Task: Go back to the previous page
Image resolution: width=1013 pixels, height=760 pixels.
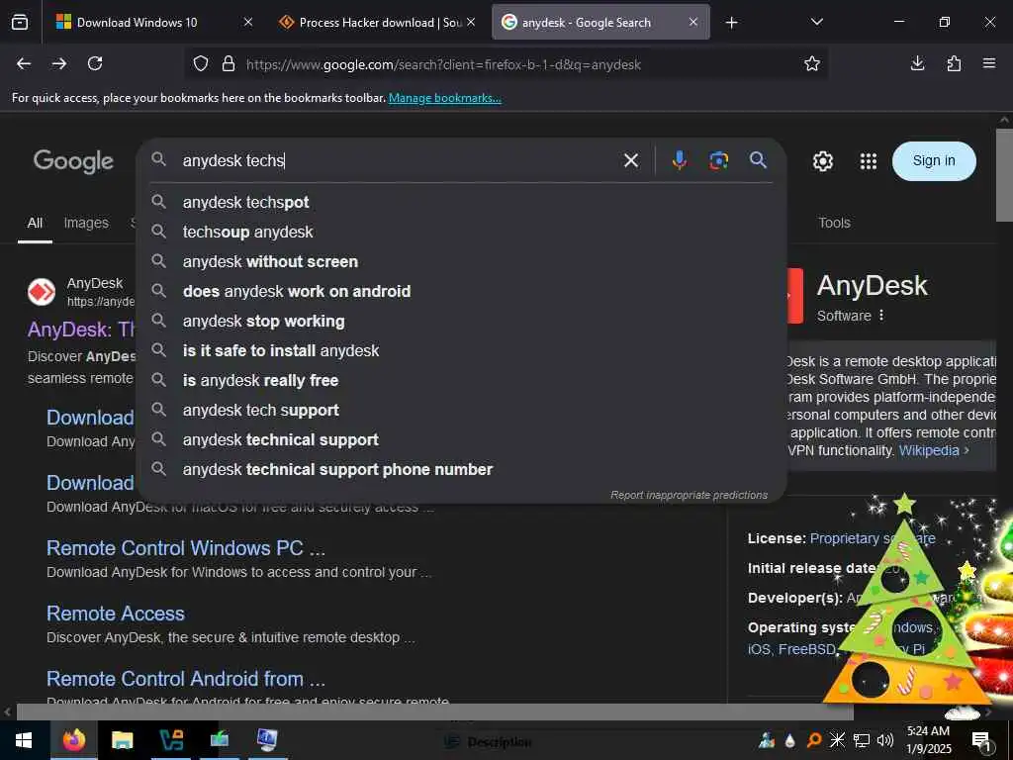Action: [24, 63]
